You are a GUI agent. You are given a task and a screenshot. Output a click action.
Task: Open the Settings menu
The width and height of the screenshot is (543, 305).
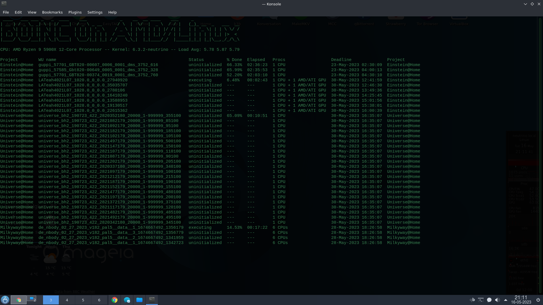pos(95,12)
